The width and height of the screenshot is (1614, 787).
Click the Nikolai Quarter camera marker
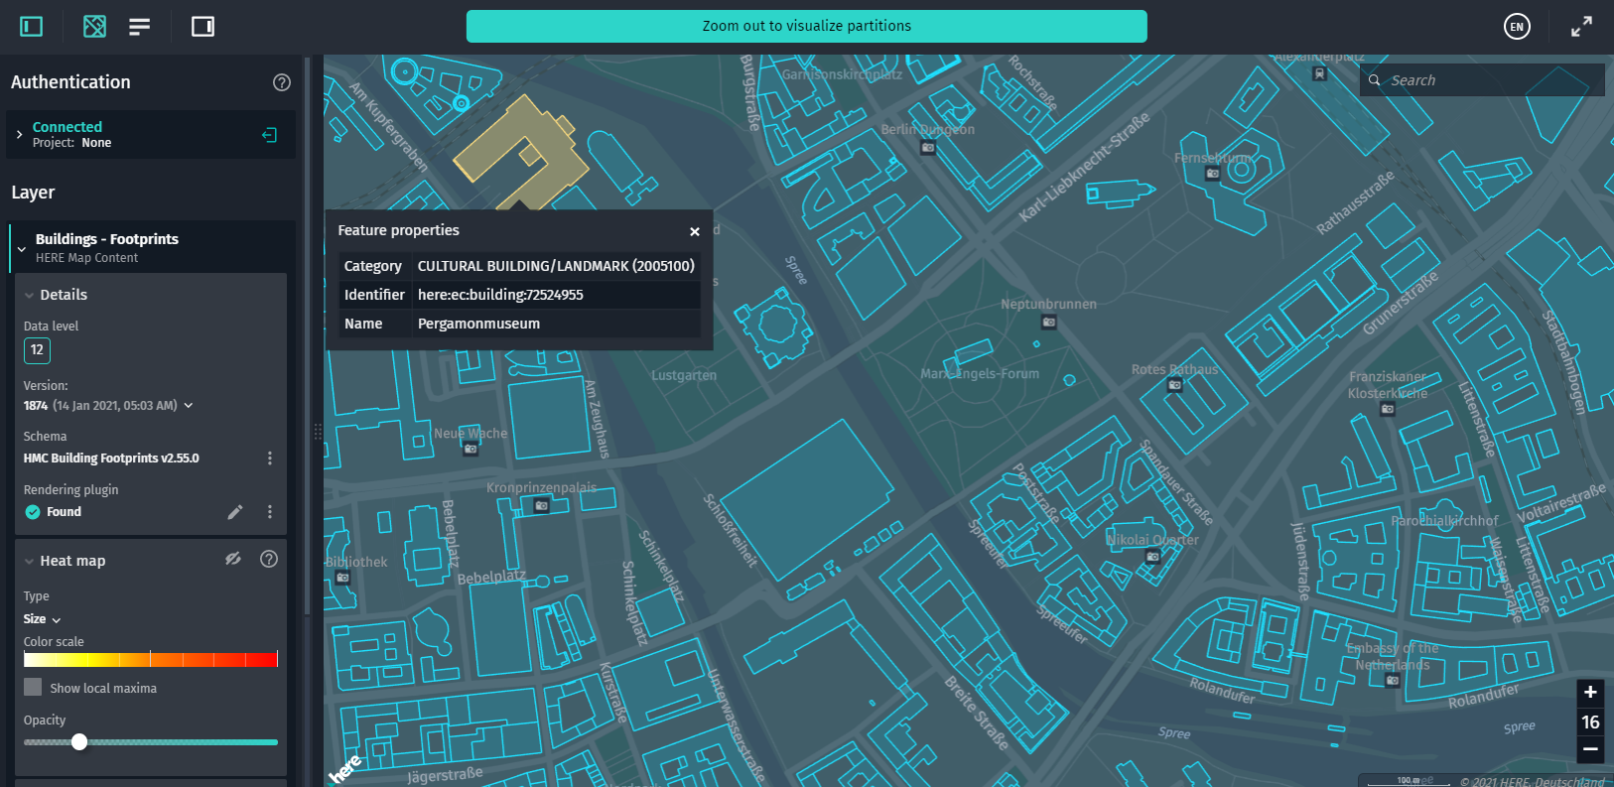coord(1152,557)
